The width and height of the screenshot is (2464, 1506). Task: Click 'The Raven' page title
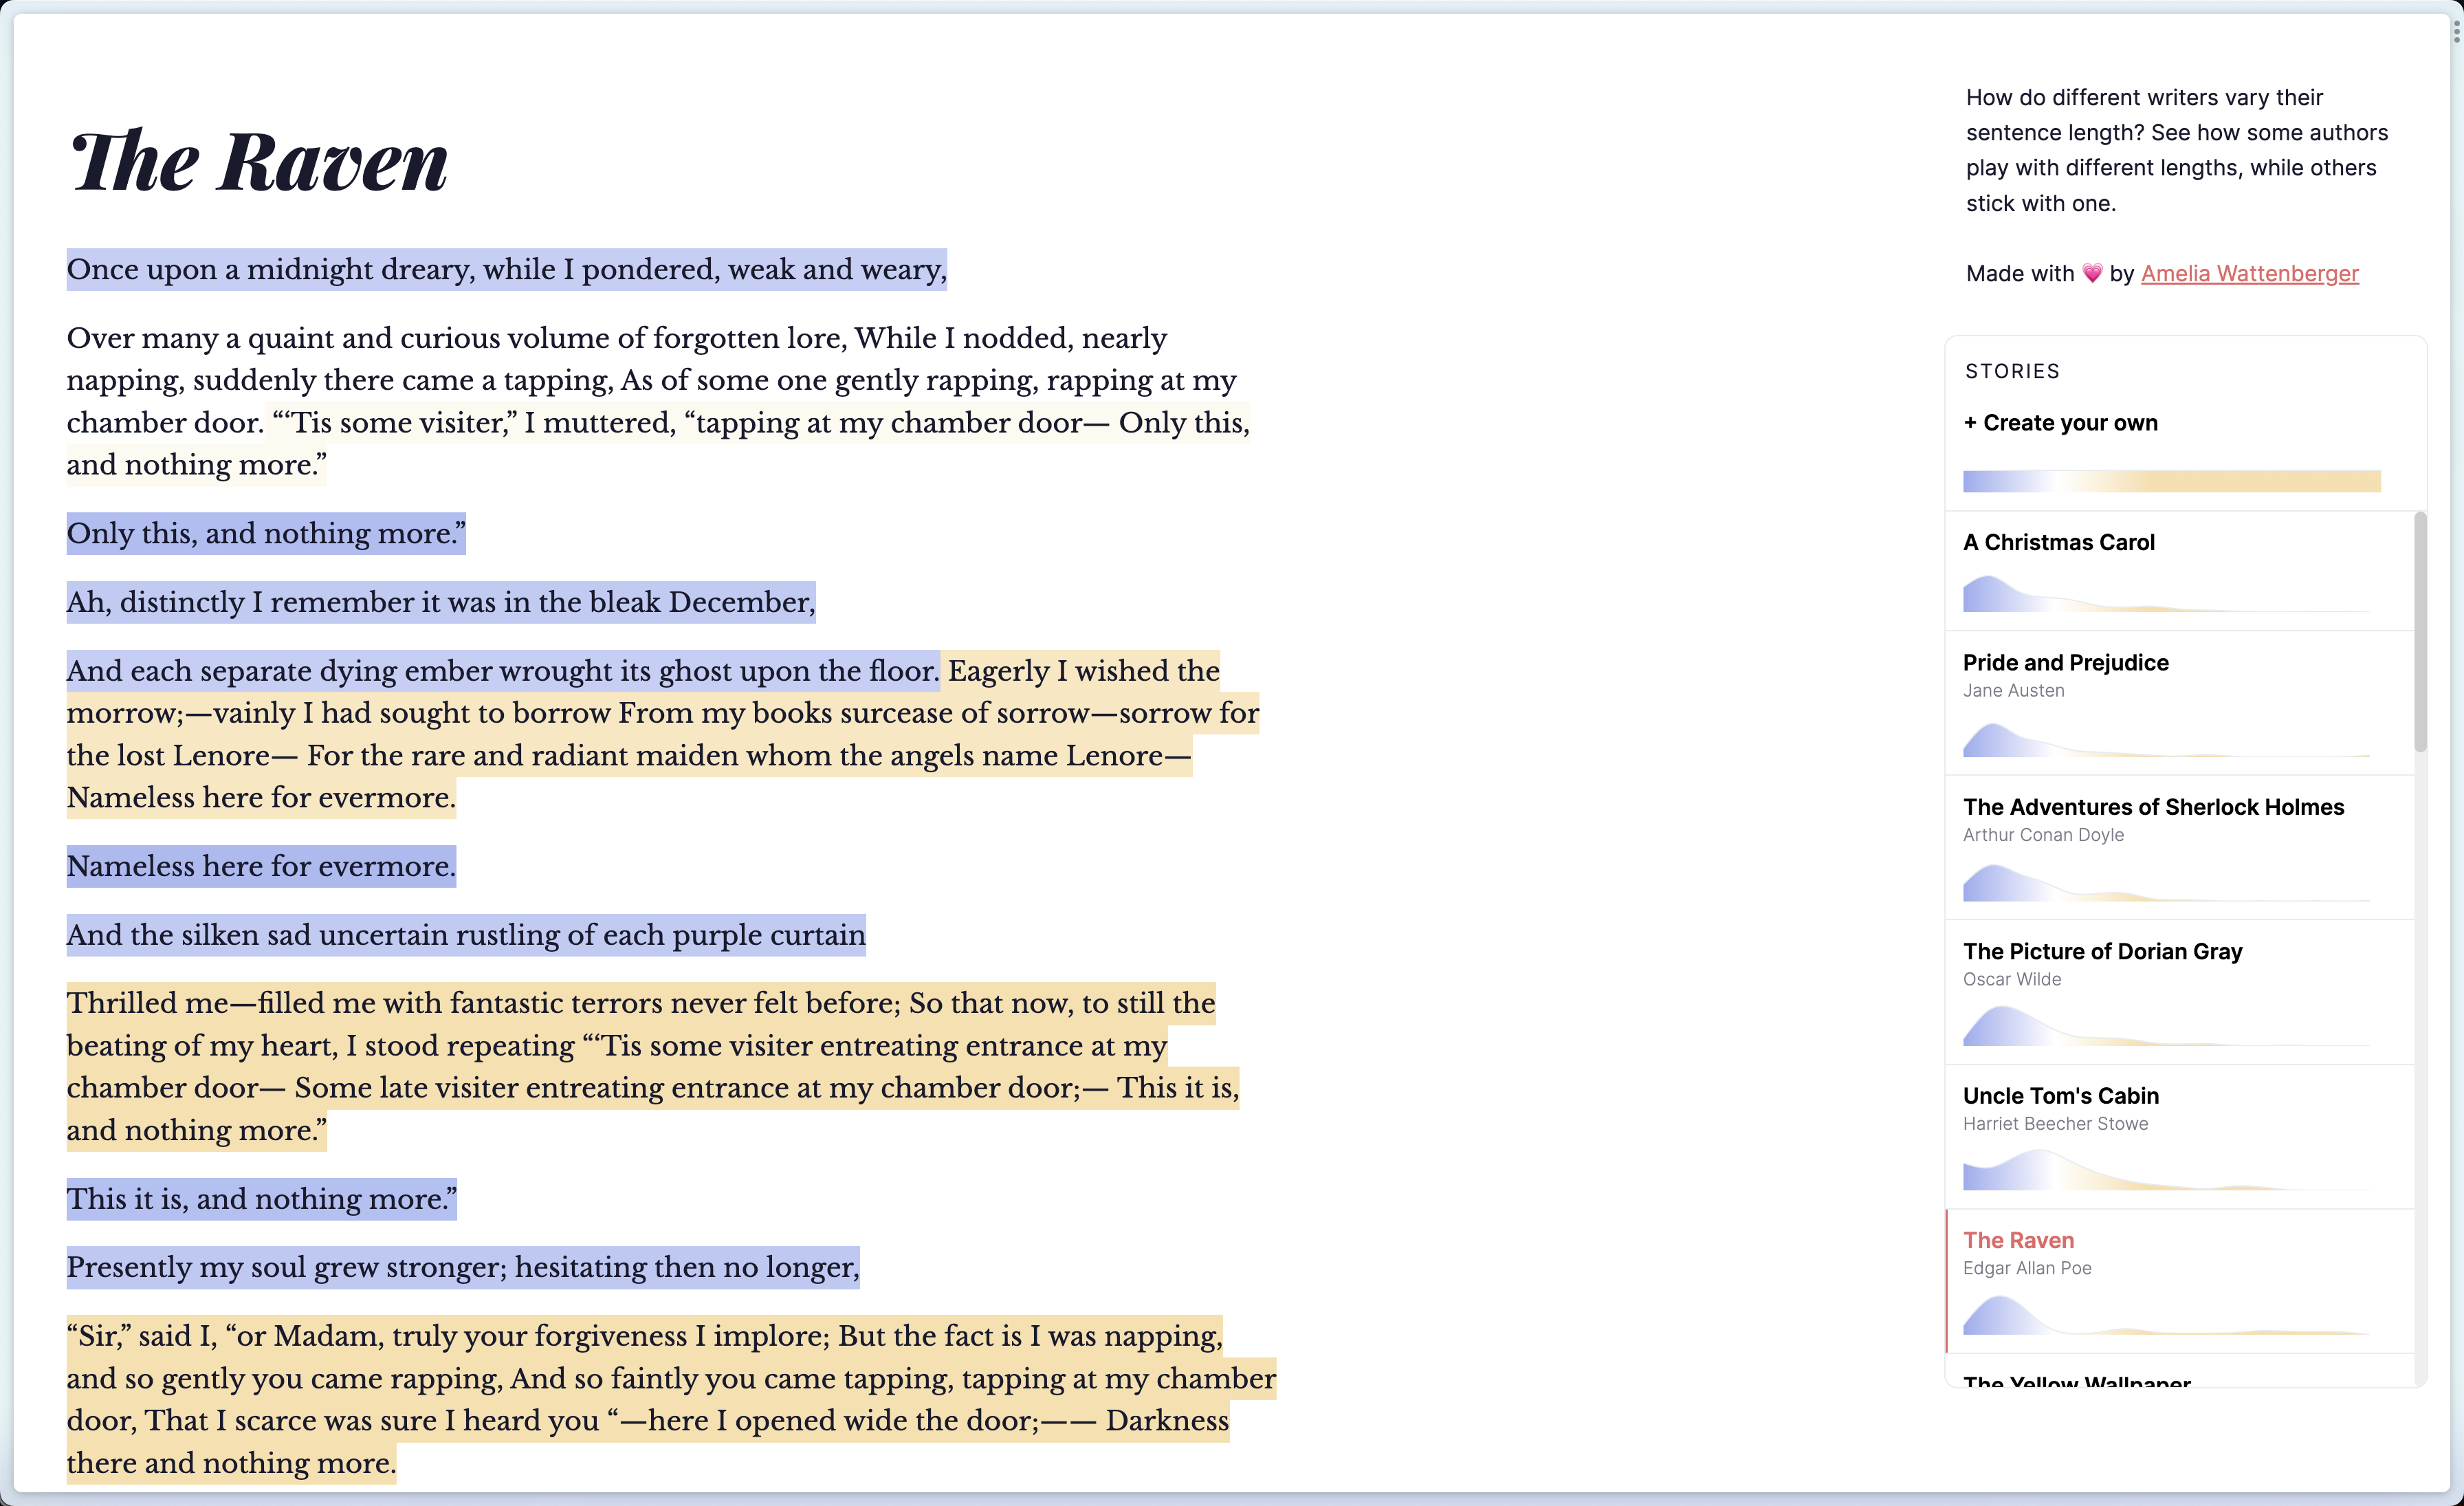tap(259, 161)
